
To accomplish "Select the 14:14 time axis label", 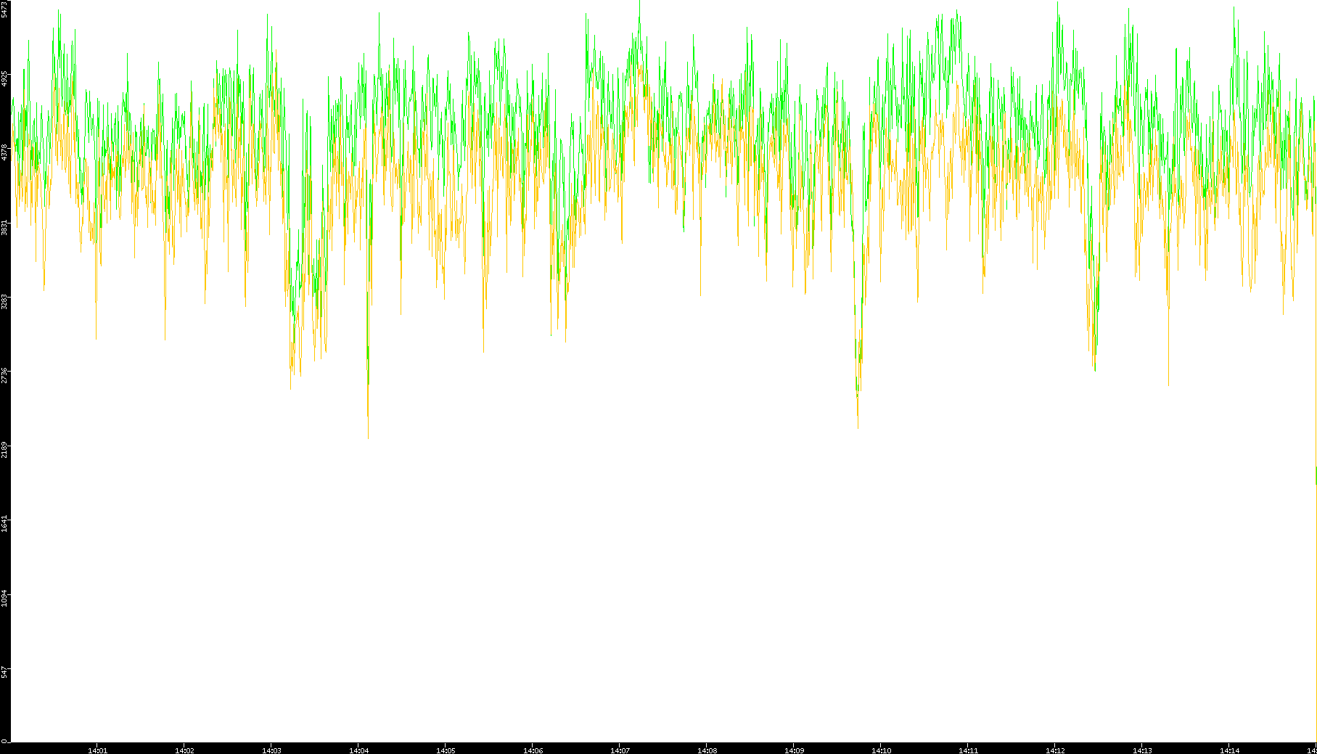I will pos(1230,750).
